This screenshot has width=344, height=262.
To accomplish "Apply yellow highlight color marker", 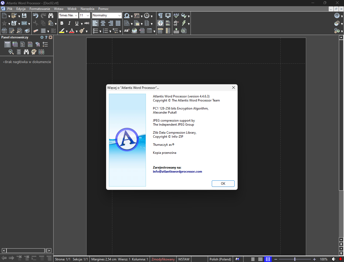I will pyautogui.click(x=62, y=31).
